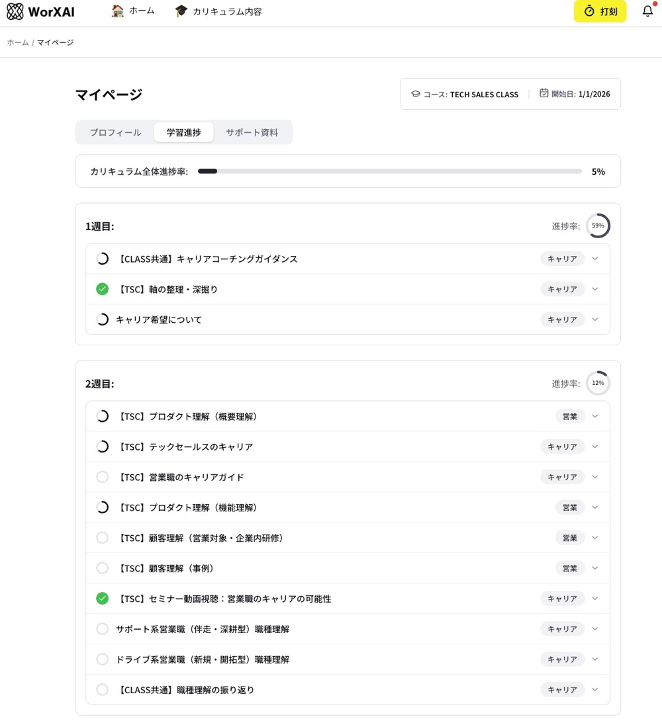
Task: Click green check of 軸の整理・深掘り
Action: 103,289
